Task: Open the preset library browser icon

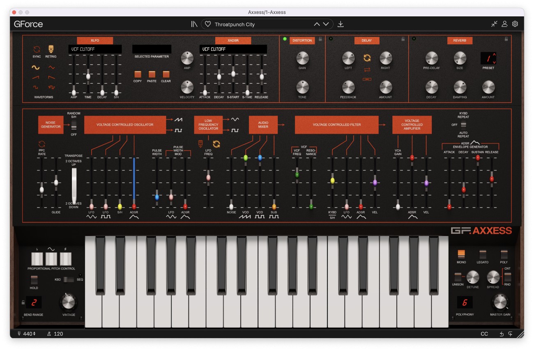Action: [x=194, y=24]
